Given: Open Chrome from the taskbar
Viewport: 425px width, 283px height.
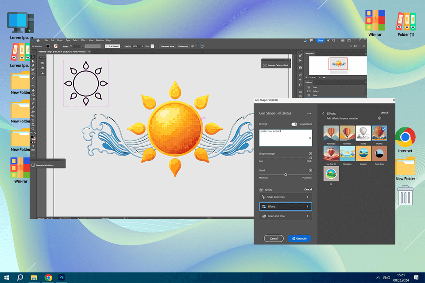Looking at the screenshot, I should click(x=48, y=277).
